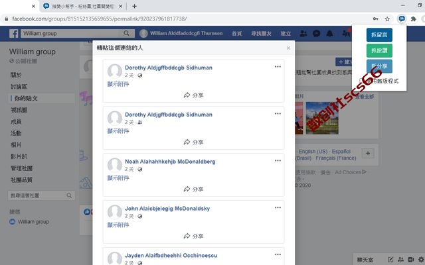Create new group chat icon in chat bar

tap(400, 259)
